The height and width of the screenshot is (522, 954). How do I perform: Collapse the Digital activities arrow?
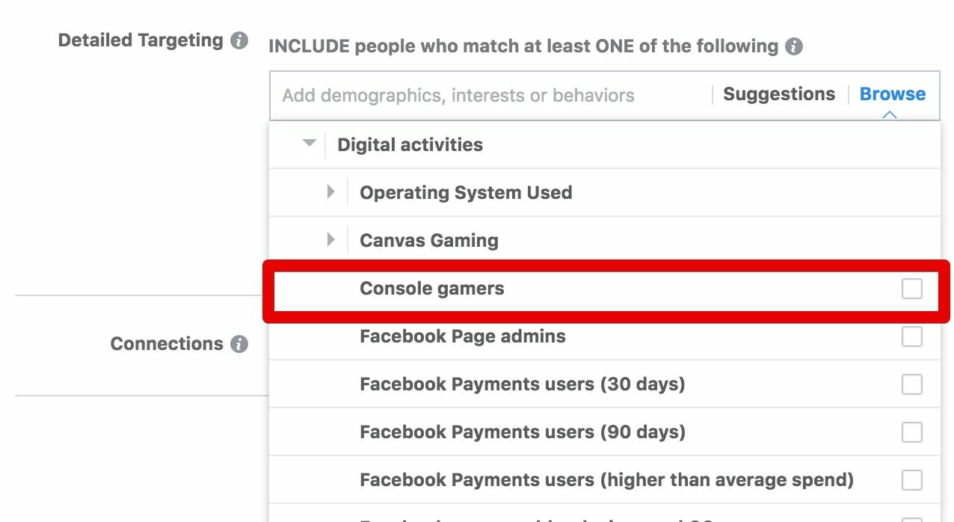pos(310,144)
